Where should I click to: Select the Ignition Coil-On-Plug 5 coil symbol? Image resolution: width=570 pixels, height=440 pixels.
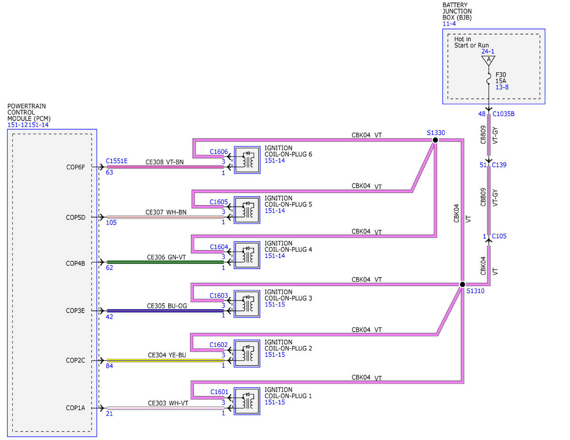pyautogui.click(x=247, y=210)
